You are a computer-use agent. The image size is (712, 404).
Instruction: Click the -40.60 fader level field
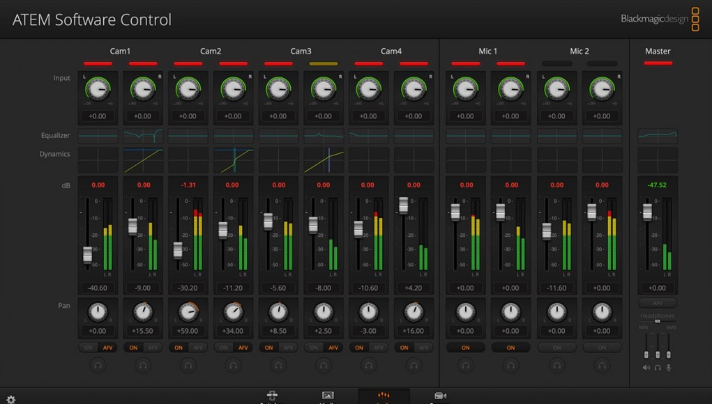[98, 288]
